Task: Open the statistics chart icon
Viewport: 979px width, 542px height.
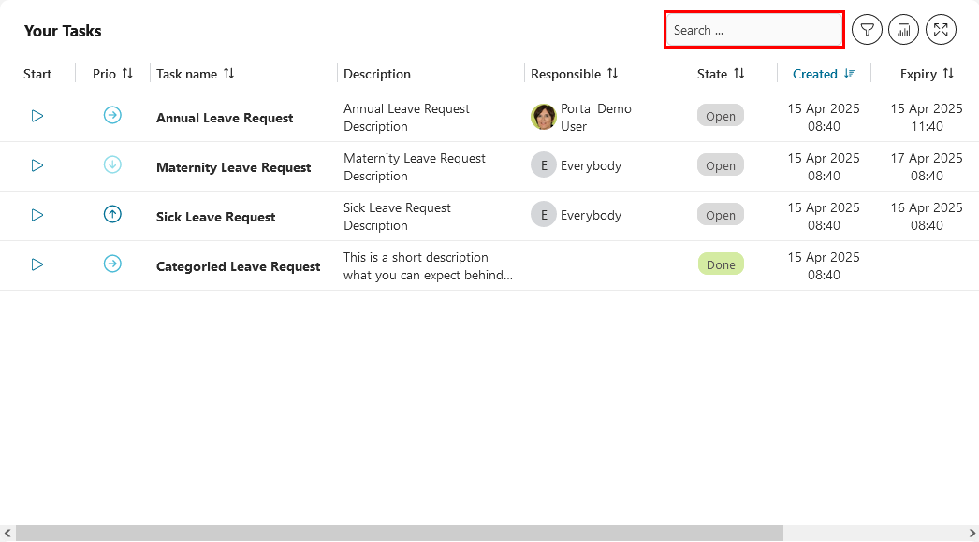Action: click(903, 30)
